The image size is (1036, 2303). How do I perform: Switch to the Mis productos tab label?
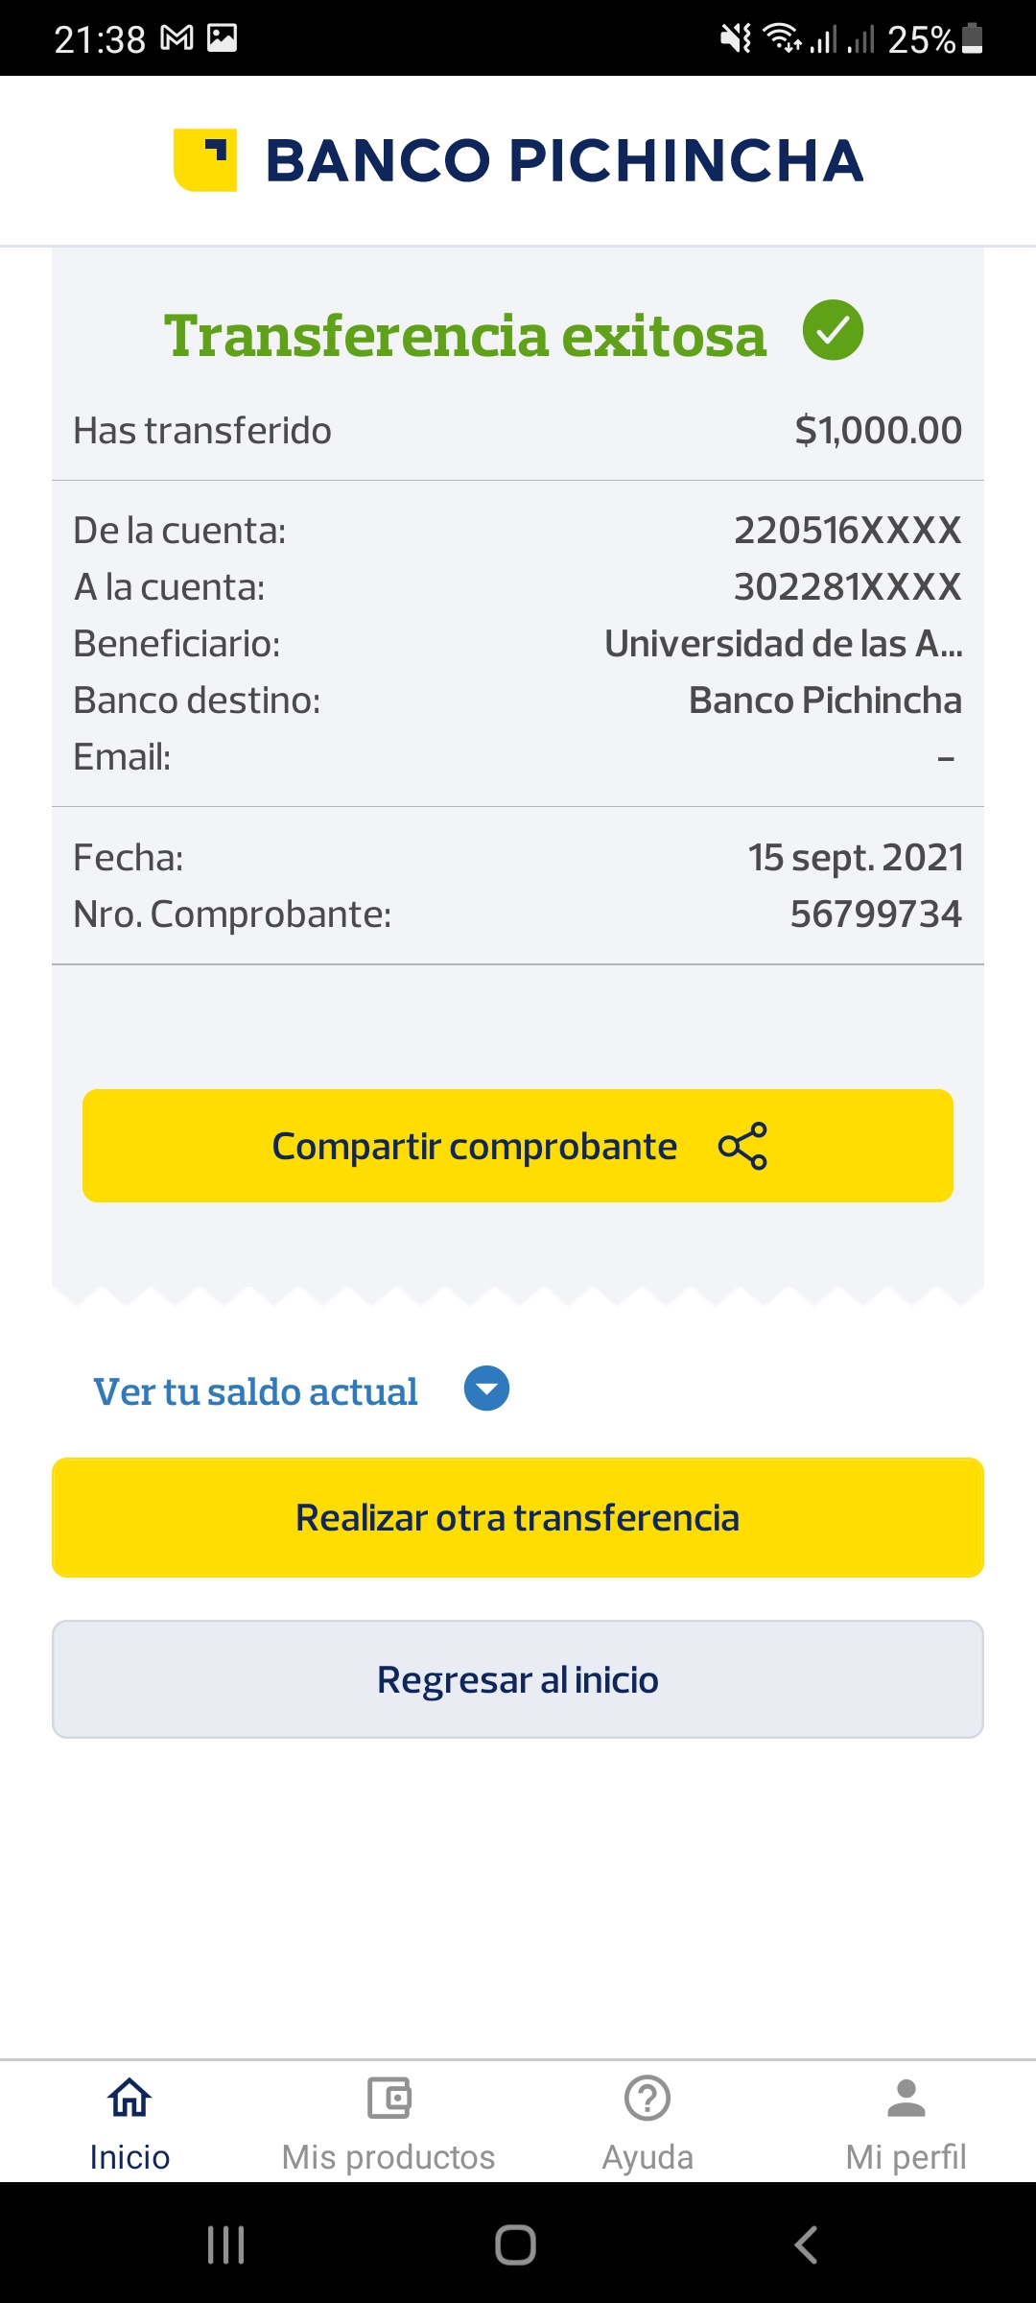point(388,2157)
